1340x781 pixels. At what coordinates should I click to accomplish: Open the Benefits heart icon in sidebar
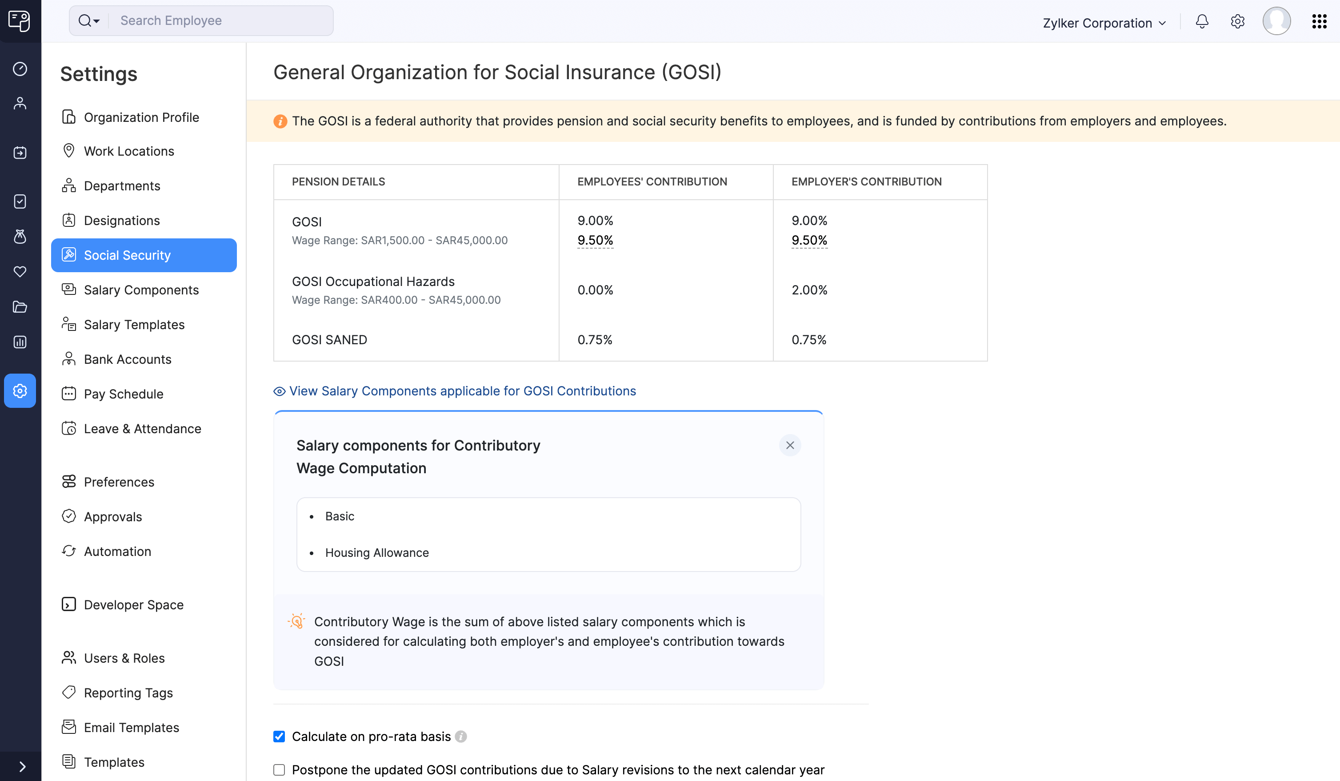(x=20, y=272)
